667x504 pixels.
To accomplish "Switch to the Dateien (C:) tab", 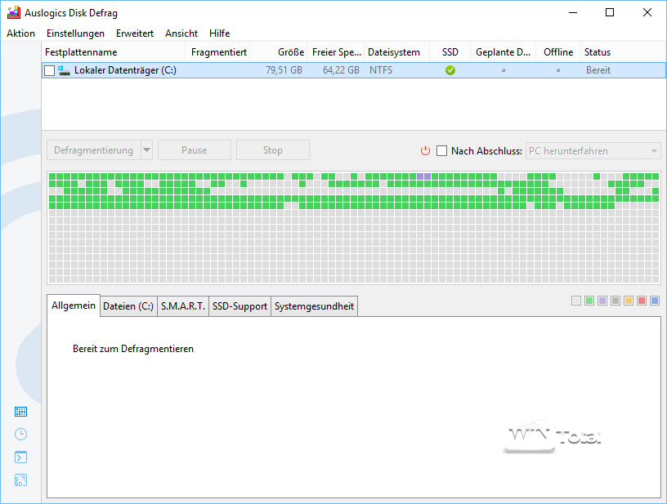I will click(x=128, y=306).
